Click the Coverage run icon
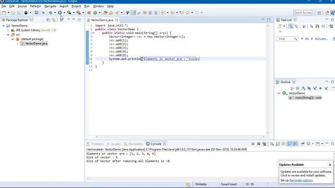335x188 pixels. point(69,13)
